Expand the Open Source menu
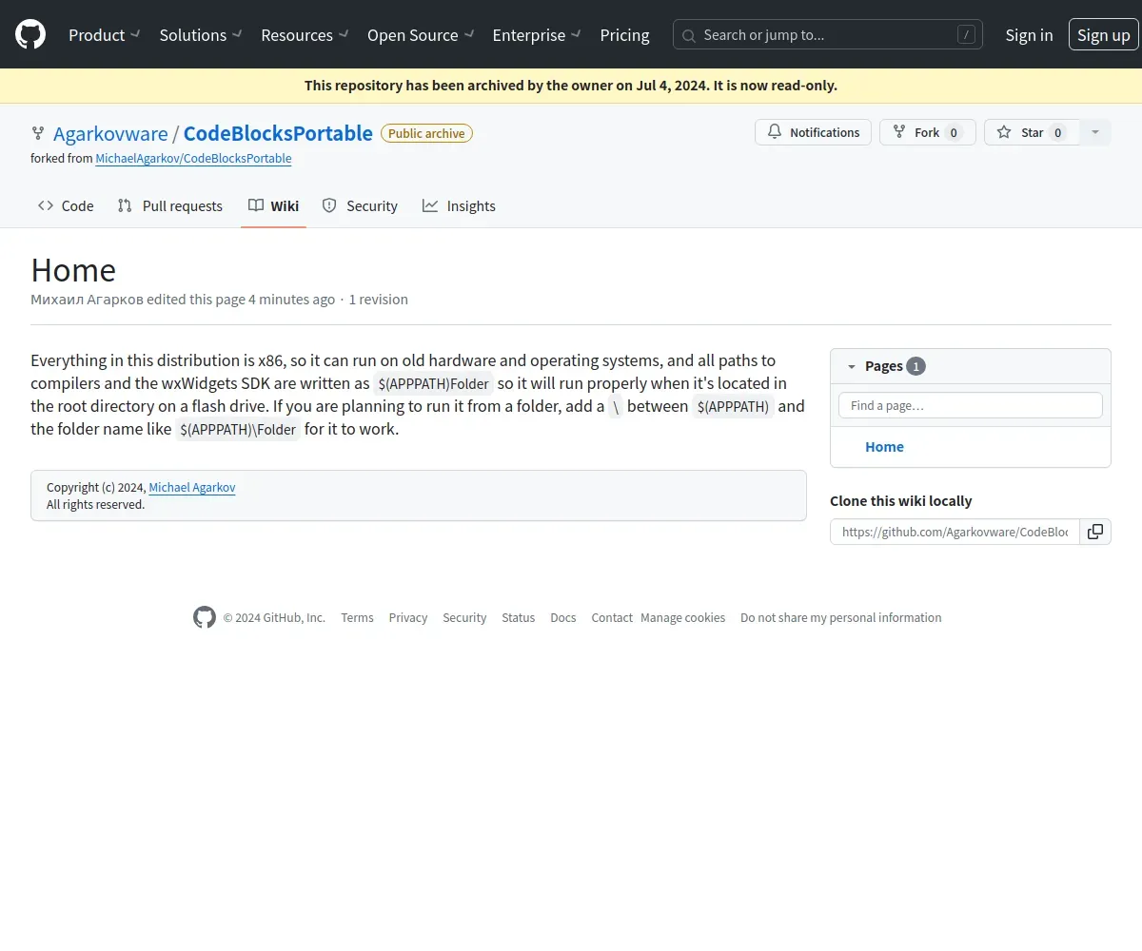Screen dimensions: 1142x951 point(421,34)
